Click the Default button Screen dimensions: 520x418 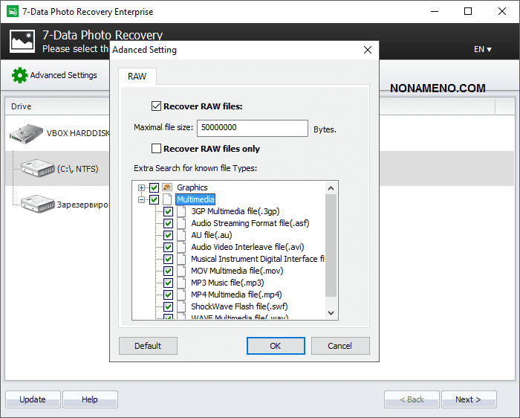coord(148,346)
